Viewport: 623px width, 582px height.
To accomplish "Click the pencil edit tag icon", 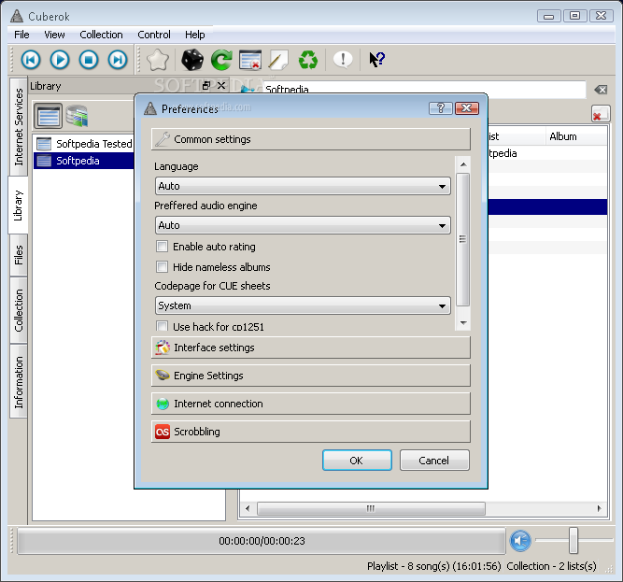I will [x=278, y=60].
